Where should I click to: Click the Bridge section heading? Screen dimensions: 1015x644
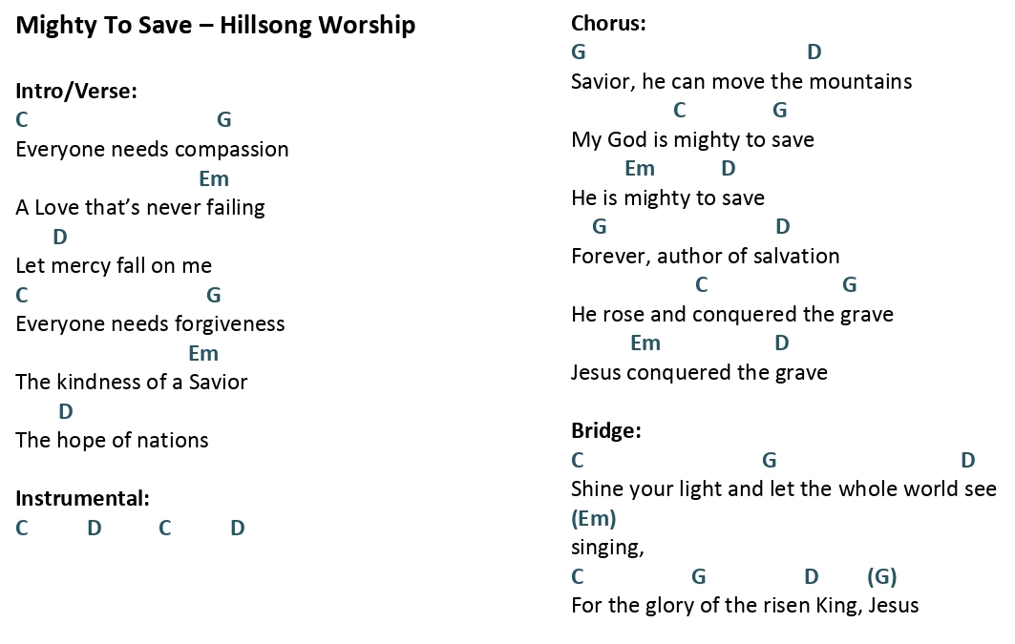(606, 430)
